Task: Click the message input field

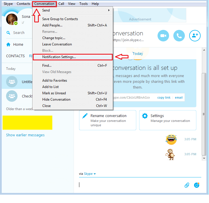Action: (x=131, y=185)
